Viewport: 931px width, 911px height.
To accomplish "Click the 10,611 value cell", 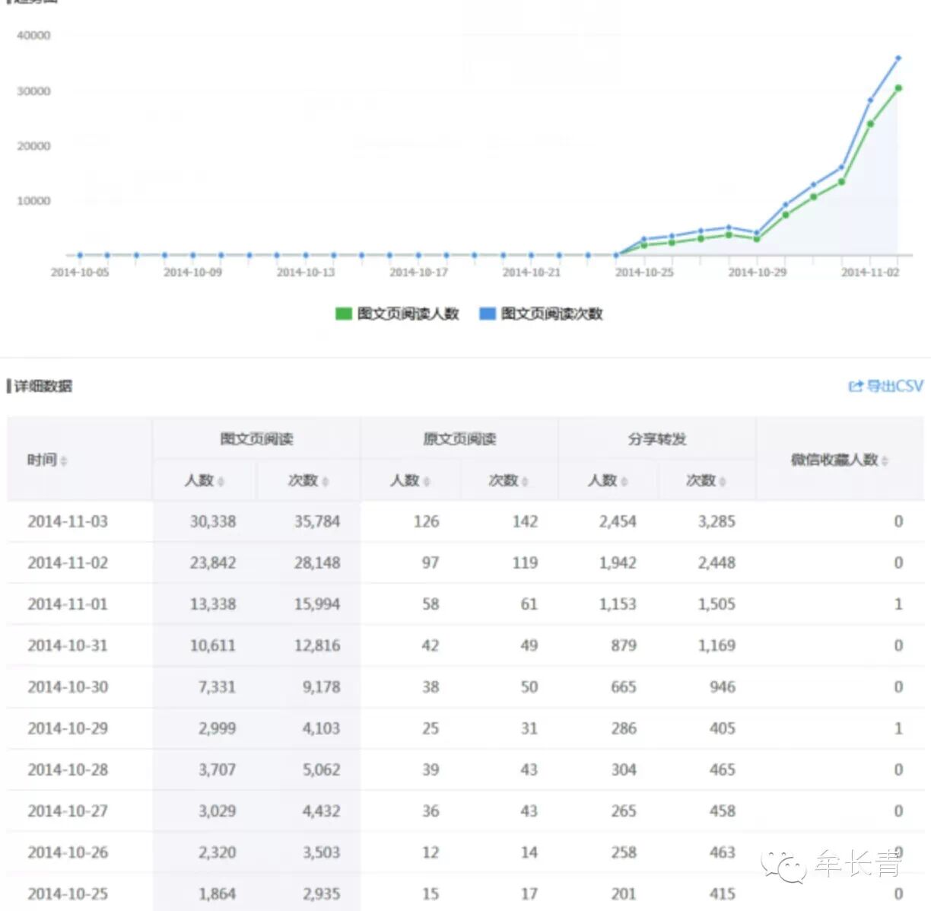I will pos(213,645).
